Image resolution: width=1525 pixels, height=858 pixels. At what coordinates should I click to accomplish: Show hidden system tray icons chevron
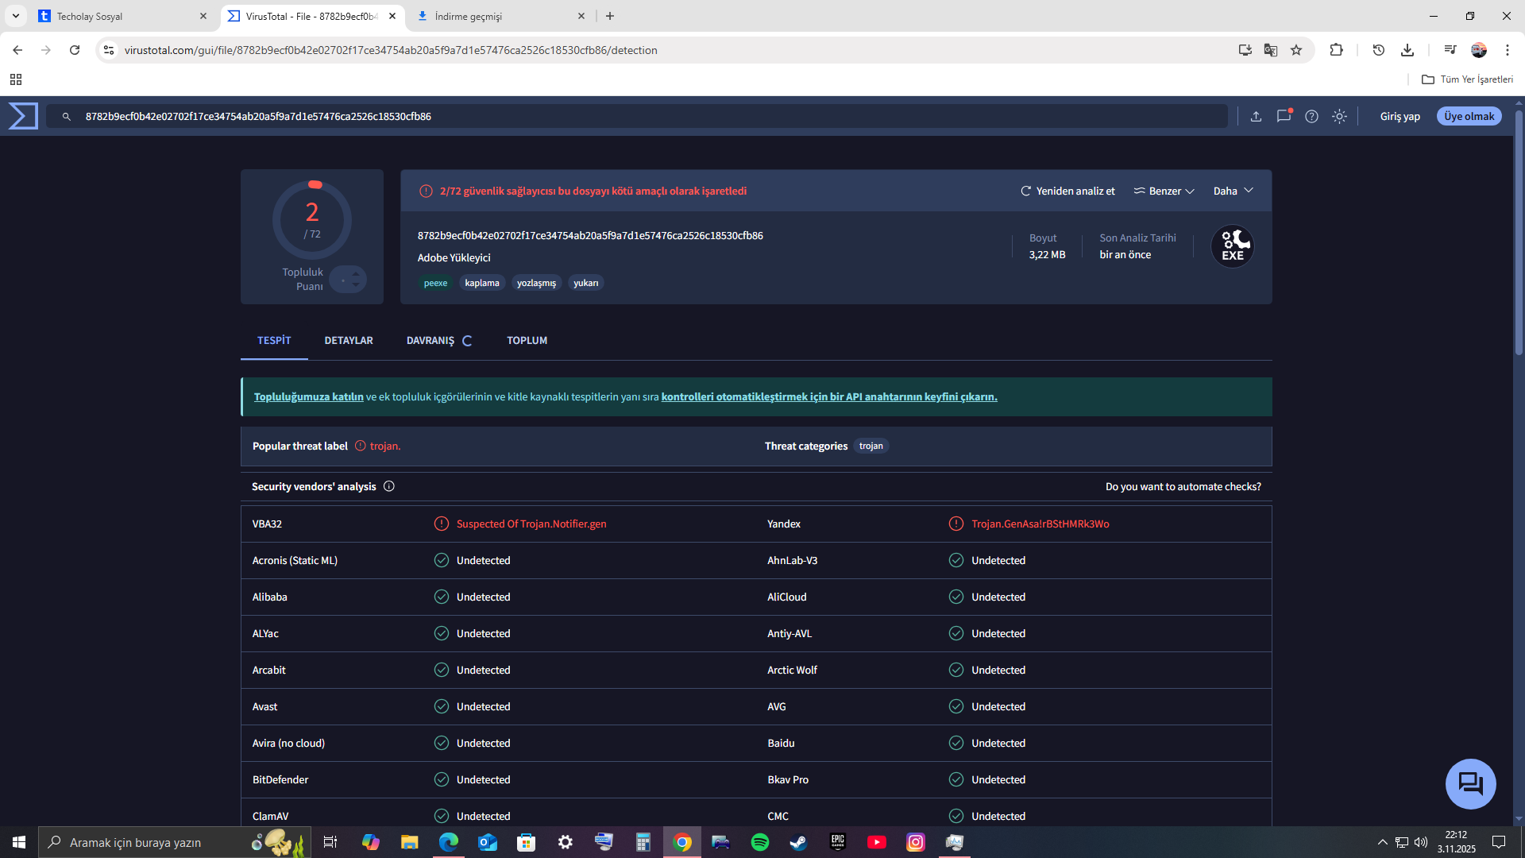tap(1383, 842)
